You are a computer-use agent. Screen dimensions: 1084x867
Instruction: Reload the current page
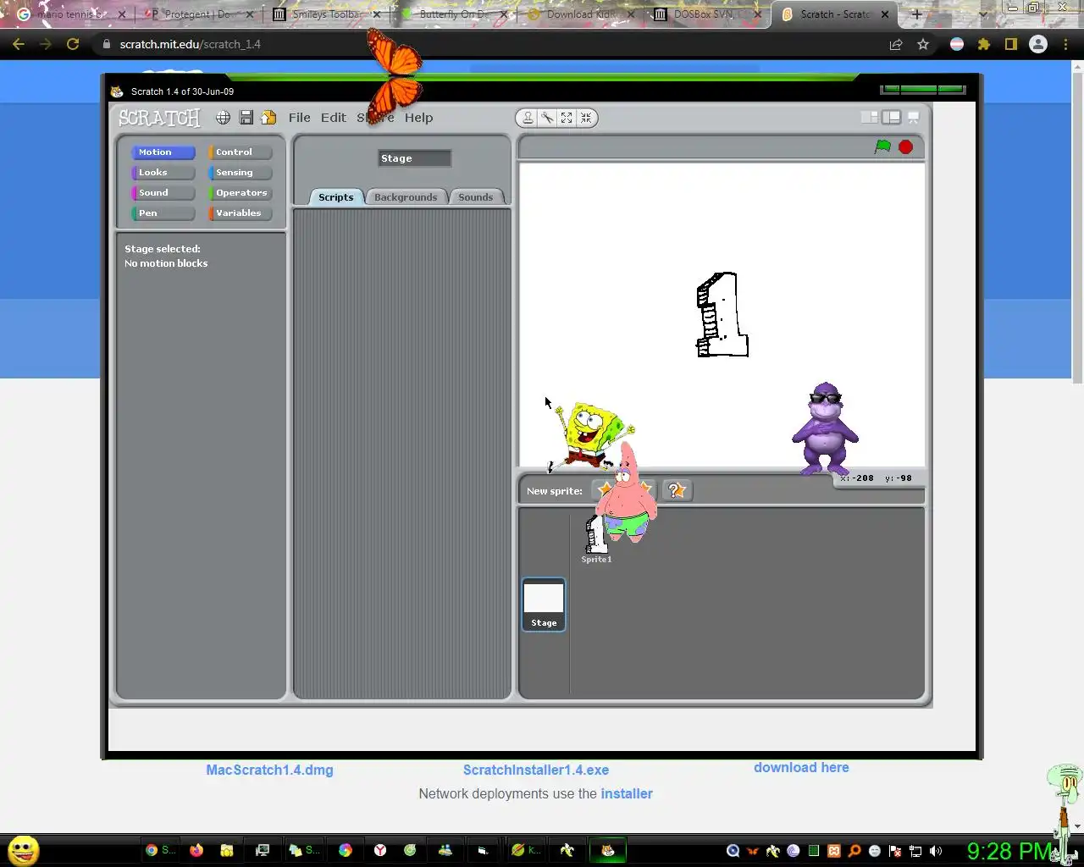[x=73, y=44]
